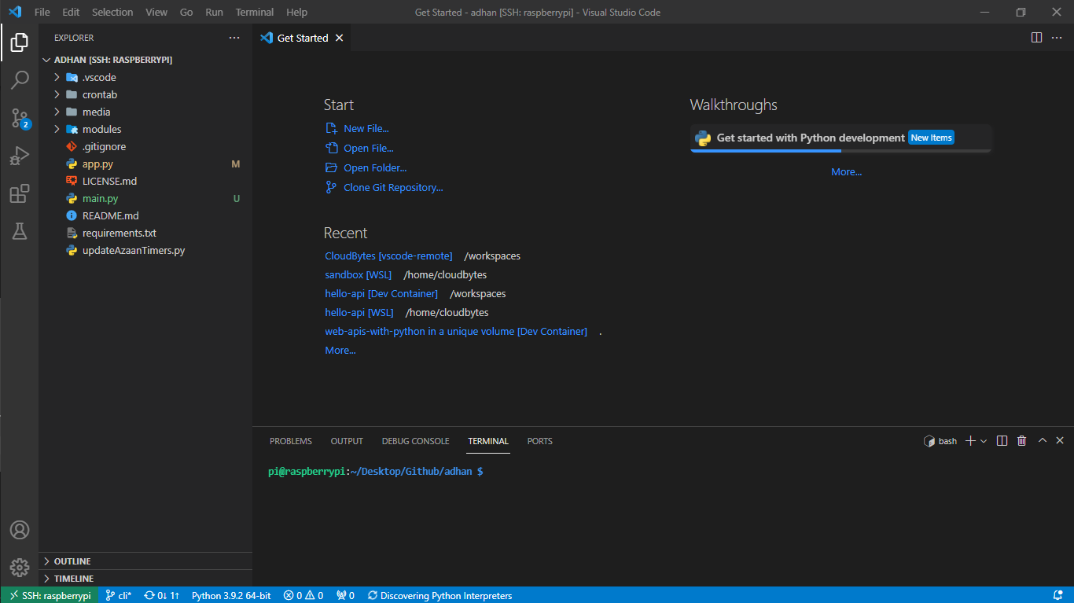The width and height of the screenshot is (1074, 603).
Task: Open the Accounts icon menu
Action: [19, 530]
